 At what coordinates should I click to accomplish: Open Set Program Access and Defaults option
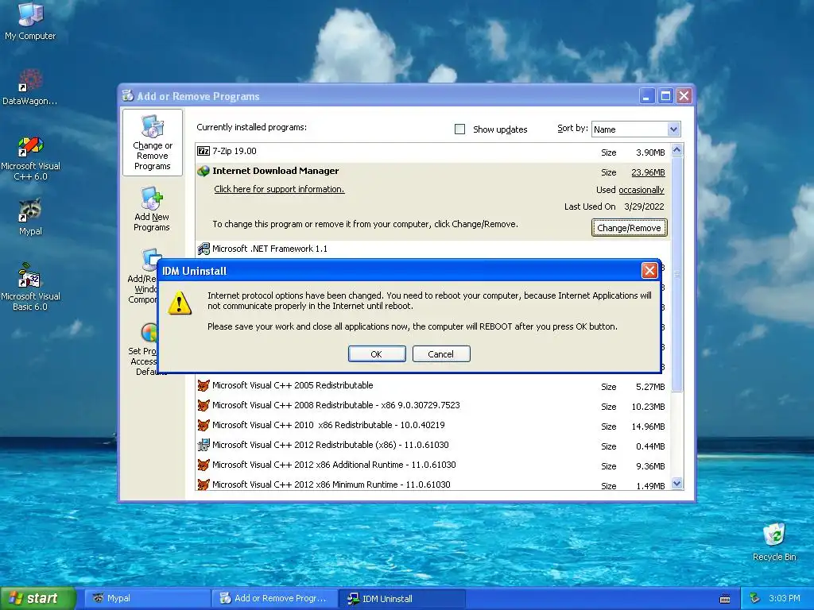tap(143, 349)
